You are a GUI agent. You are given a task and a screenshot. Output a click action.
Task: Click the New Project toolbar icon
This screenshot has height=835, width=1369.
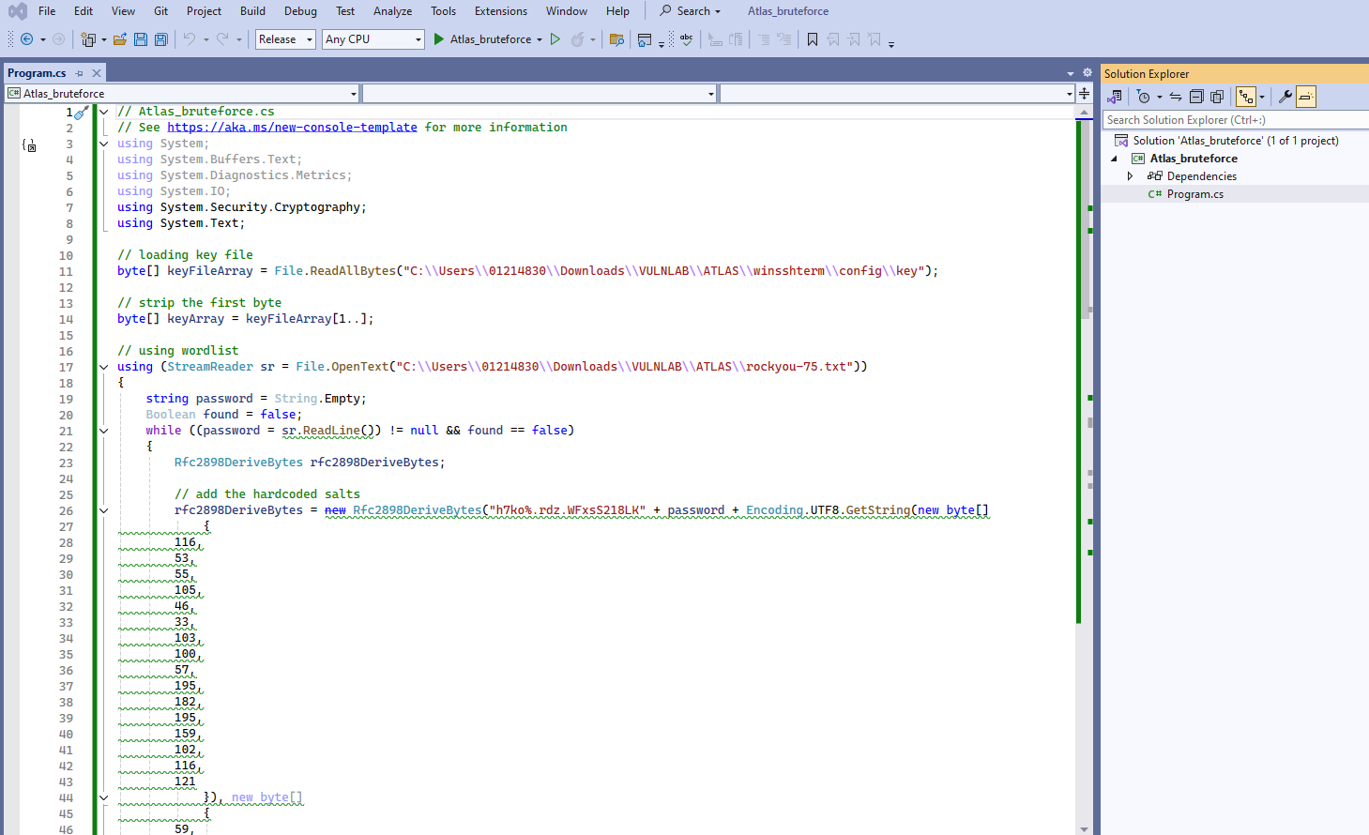[x=88, y=39]
